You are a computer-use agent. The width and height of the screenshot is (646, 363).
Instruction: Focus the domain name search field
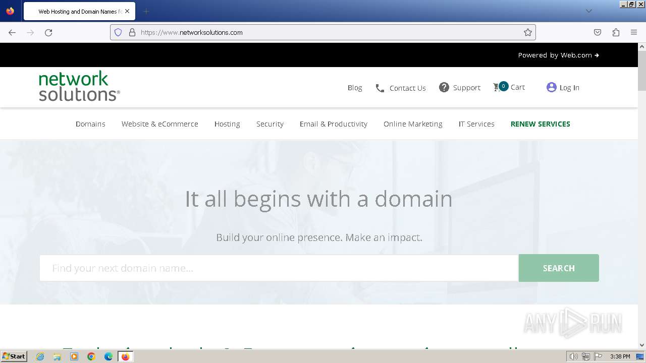pyautogui.click(x=279, y=268)
